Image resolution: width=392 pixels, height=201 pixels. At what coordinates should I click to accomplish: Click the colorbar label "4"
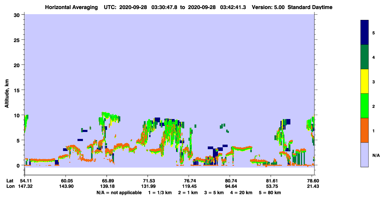click(x=374, y=57)
